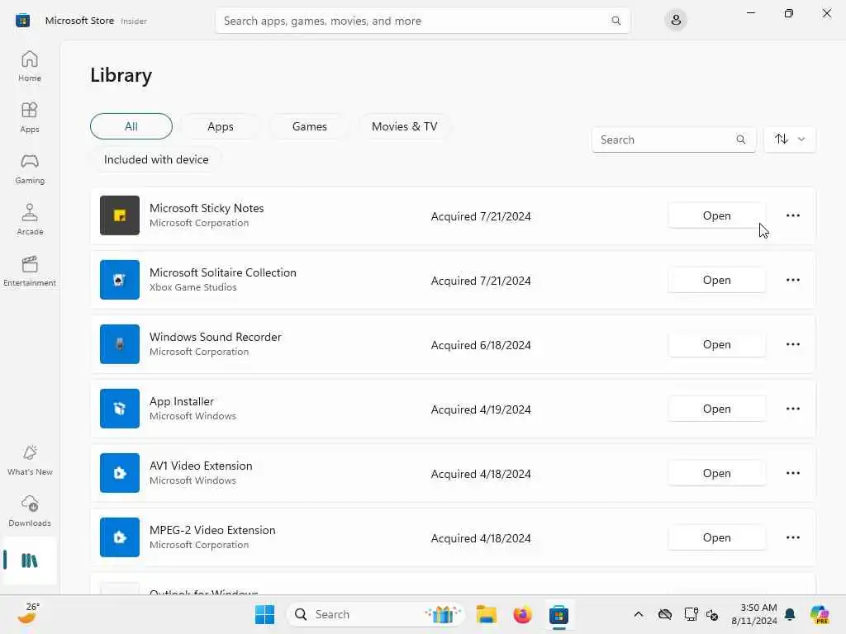Screen dimensions: 846x634
Task: Open the Windows Start menu
Action: point(264,614)
